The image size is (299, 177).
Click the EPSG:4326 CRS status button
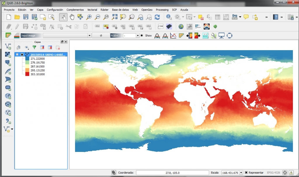tap(274, 173)
